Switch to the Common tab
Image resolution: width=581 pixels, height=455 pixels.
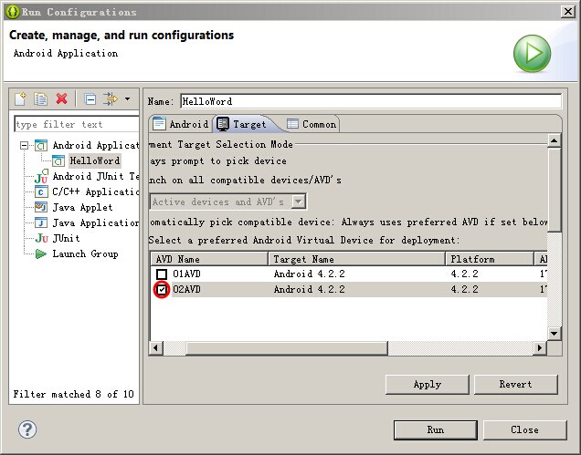pos(312,124)
